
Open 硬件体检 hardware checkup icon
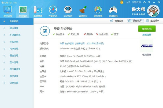[8, 11]
